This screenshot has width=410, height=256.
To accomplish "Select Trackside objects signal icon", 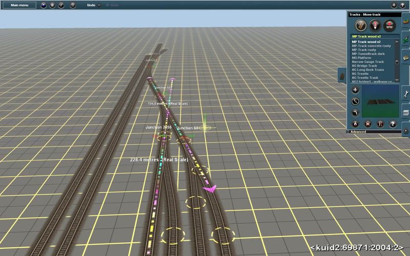I will point(375,26).
